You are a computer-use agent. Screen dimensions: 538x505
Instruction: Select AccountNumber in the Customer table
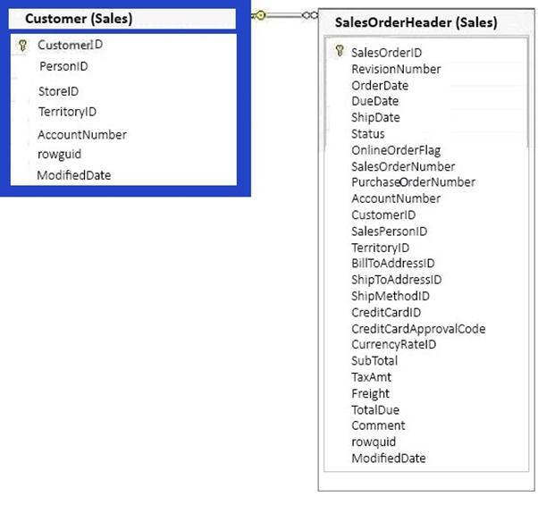[82, 135]
